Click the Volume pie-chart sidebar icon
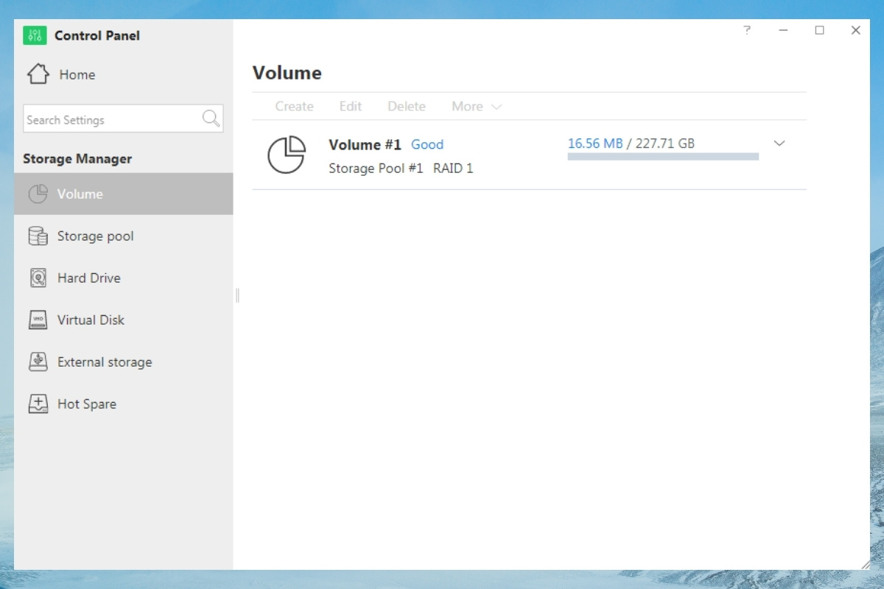The width and height of the screenshot is (884, 589). coord(38,194)
